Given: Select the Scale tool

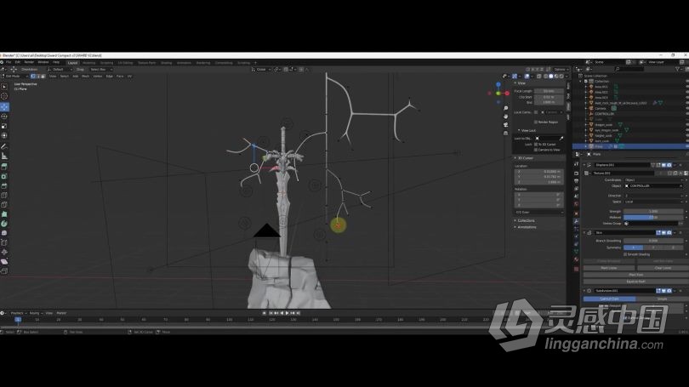Looking at the screenshot, I should coord(4,126).
